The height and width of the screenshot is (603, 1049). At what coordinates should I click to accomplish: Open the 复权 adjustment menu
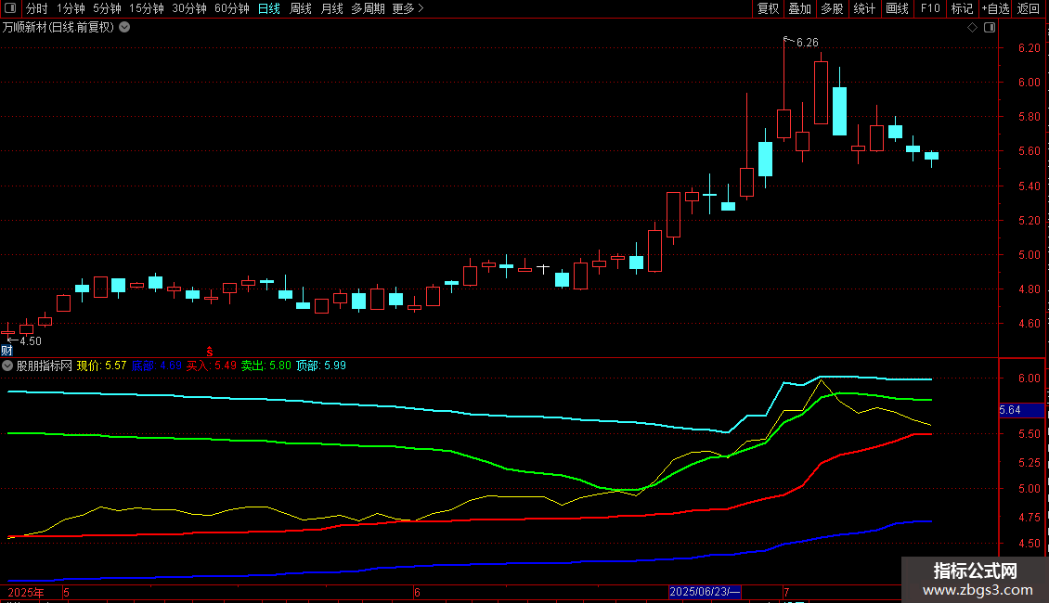[x=768, y=8]
